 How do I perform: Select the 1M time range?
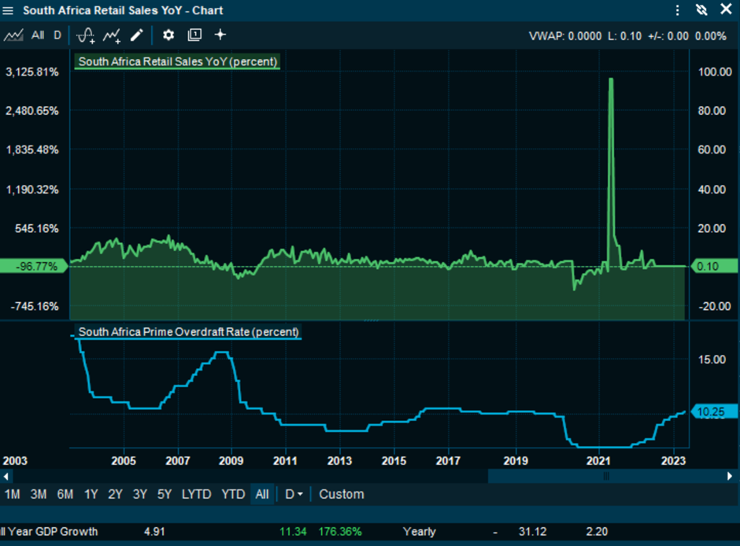(13, 494)
